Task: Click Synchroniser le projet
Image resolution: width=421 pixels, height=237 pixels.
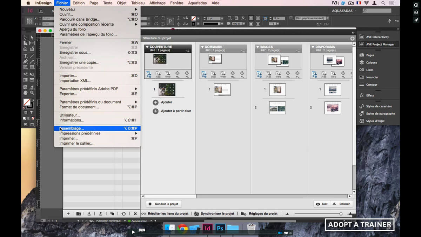Action: click(217, 213)
